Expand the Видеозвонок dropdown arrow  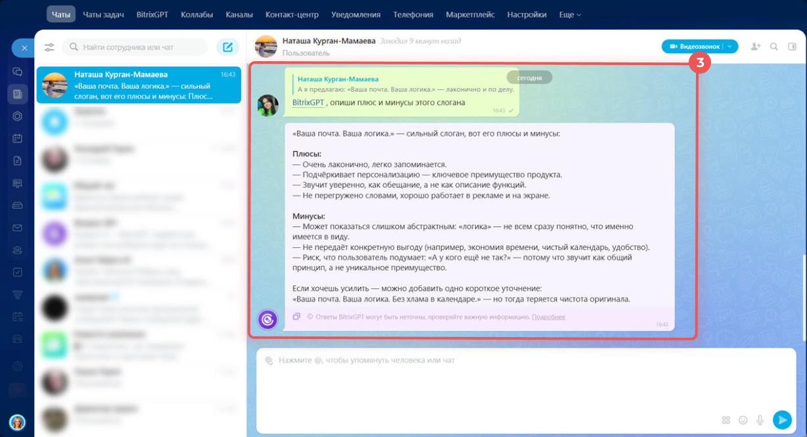(x=730, y=47)
